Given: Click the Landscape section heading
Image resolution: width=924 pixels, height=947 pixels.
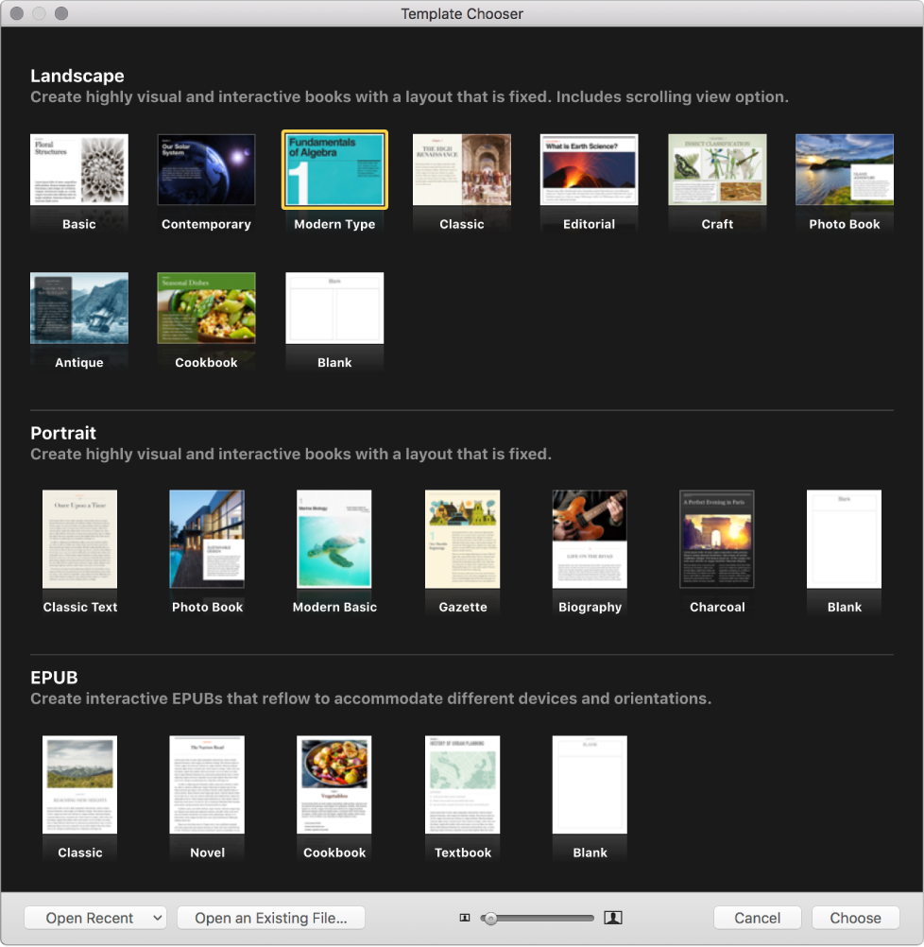Looking at the screenshot, I should coord(77,77).
